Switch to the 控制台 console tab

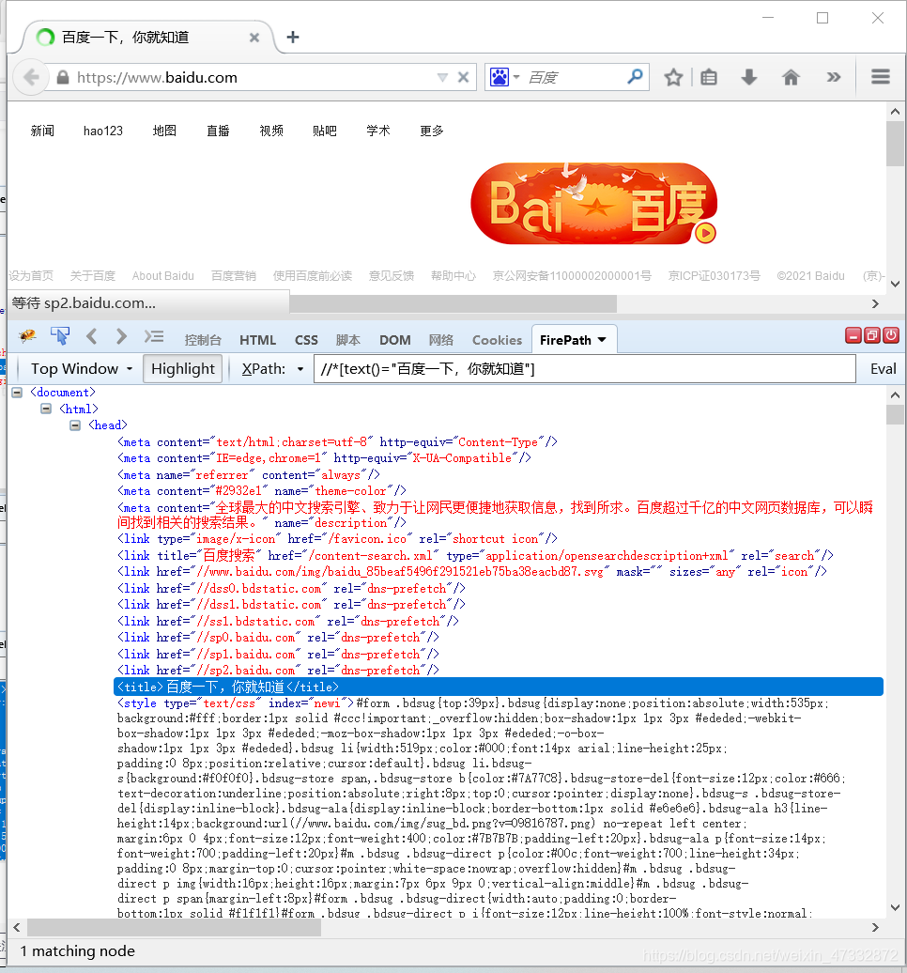tap(203, 340)
